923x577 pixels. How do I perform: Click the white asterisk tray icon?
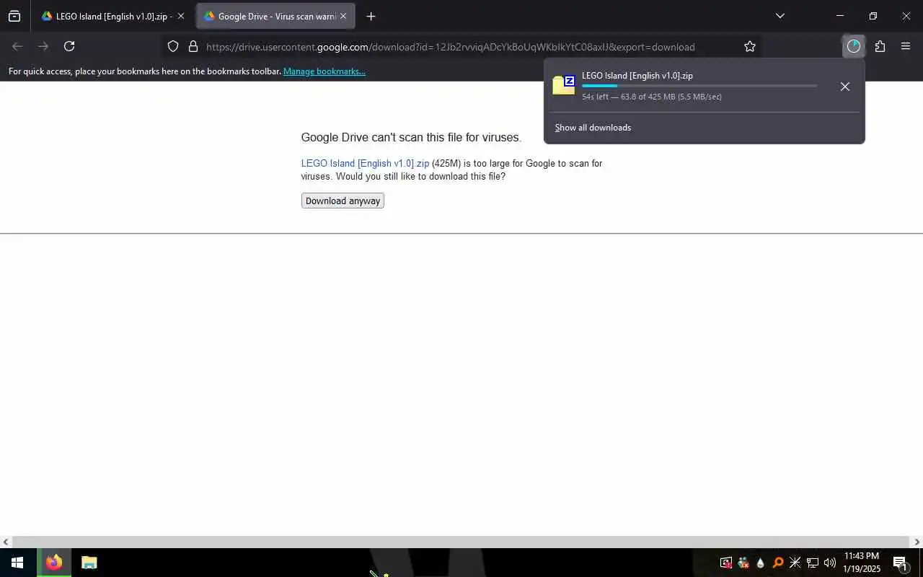coord(795,563)
